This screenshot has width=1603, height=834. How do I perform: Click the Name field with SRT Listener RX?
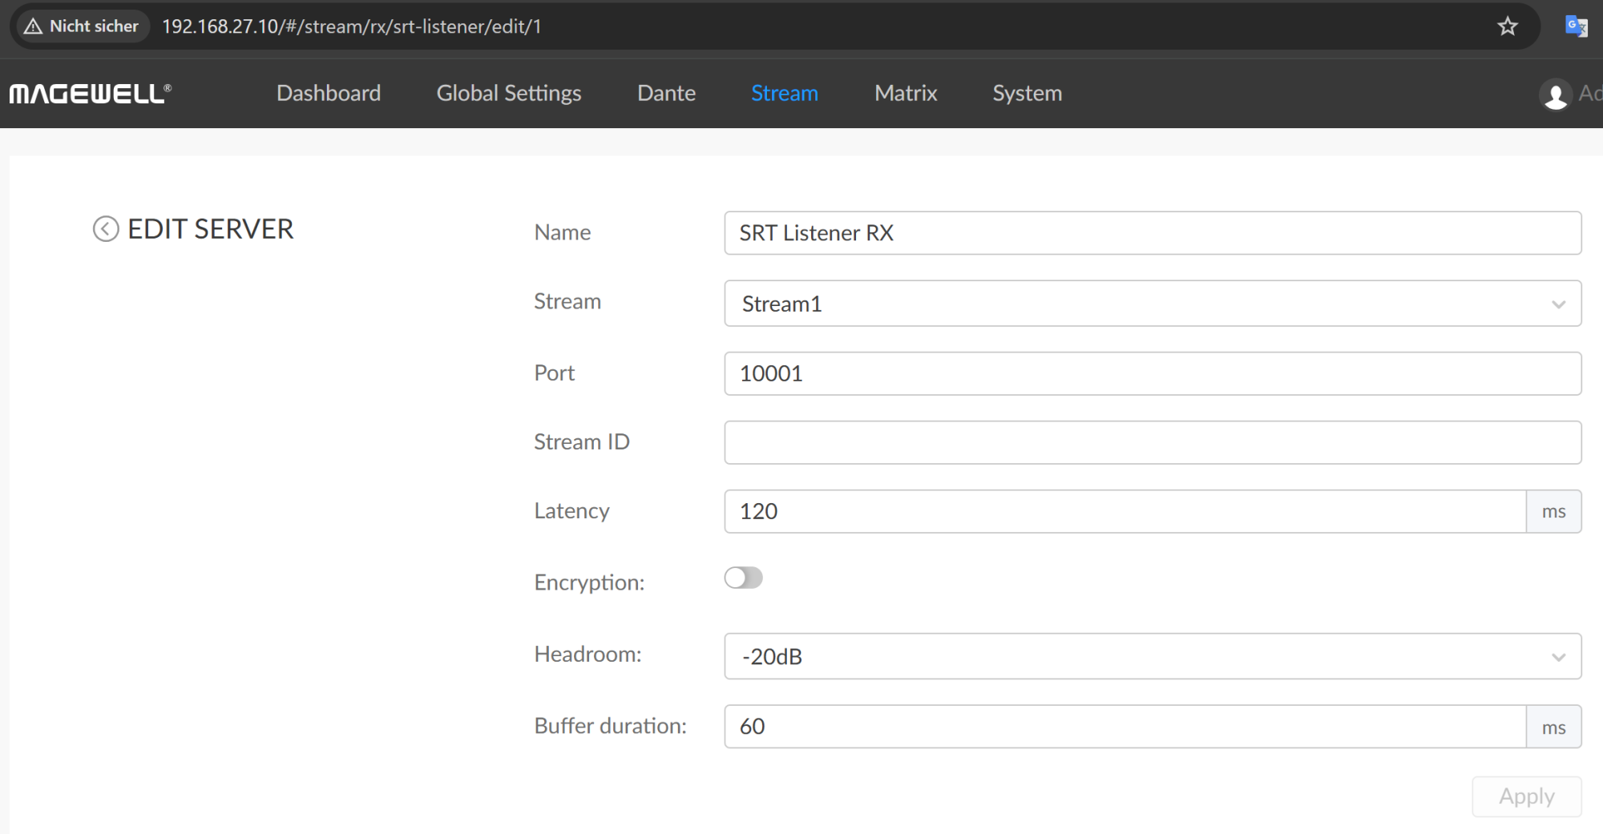1152,233
